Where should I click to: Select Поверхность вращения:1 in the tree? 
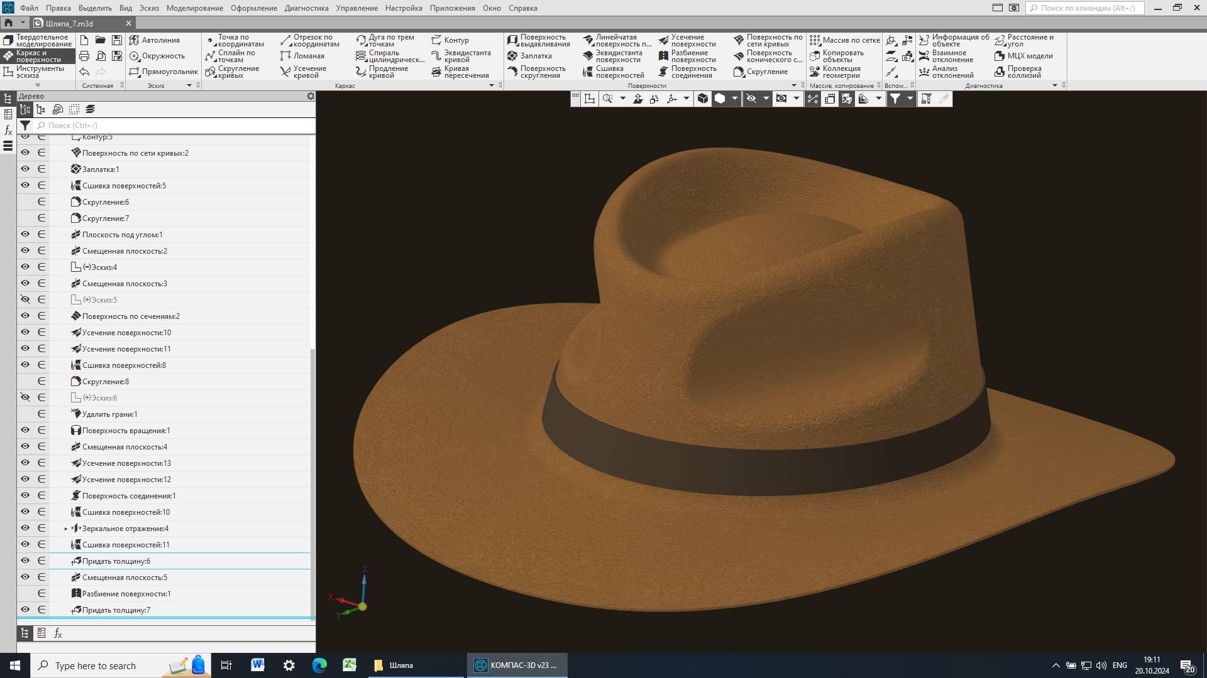tap(126, 431)
